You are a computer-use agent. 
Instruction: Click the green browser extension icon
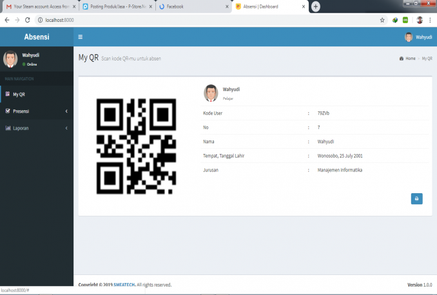(x=405, y=20)
